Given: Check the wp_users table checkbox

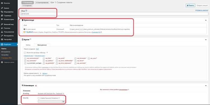Looking at the screenshot, I should pos(89,59).
